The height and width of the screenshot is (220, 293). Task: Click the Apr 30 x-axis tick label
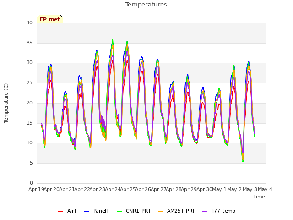[x=204, y=189]
